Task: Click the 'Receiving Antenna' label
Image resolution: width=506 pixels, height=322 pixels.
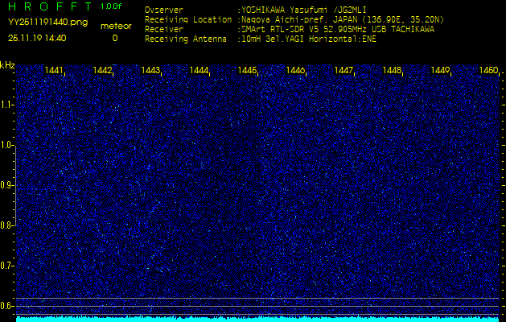Action: [186, 39]
